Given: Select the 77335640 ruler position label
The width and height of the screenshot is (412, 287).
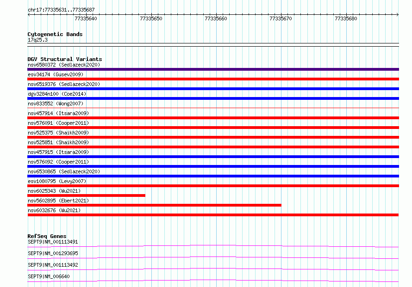Looking at the screenshot, I should pos(86,18).
